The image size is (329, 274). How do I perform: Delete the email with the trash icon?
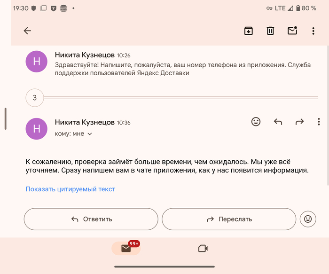(270, 31)
